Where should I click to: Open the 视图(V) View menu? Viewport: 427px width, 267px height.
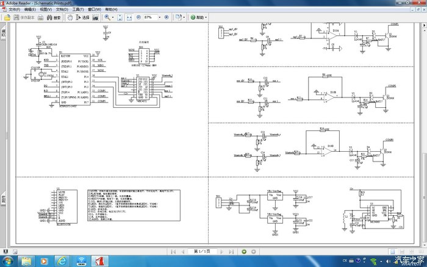(46, 10)
